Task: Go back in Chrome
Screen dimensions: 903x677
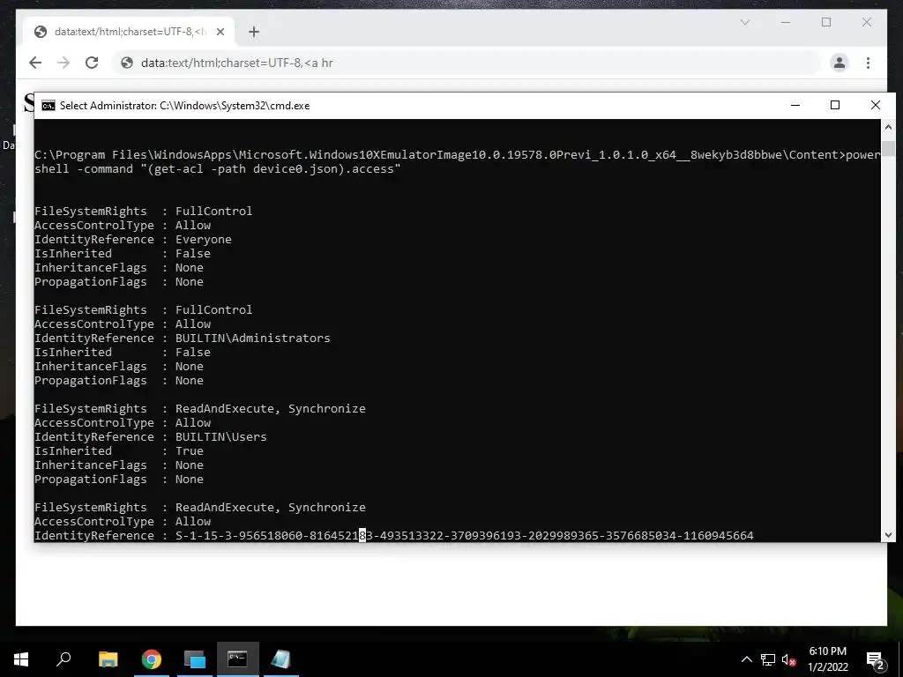Action: click(35, 63)
